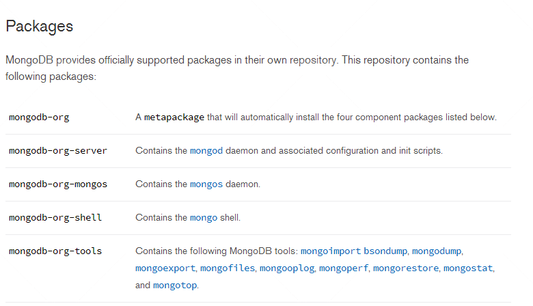Open the mongoperf link
This screenshot has height=306, width=533.
point(344,268)
